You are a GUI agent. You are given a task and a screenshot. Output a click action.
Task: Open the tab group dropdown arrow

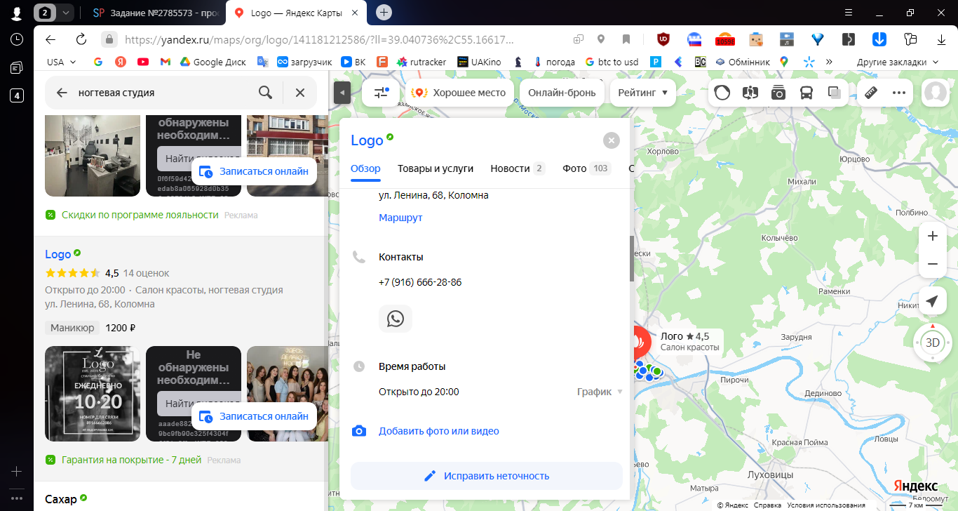tap(65, 12)
